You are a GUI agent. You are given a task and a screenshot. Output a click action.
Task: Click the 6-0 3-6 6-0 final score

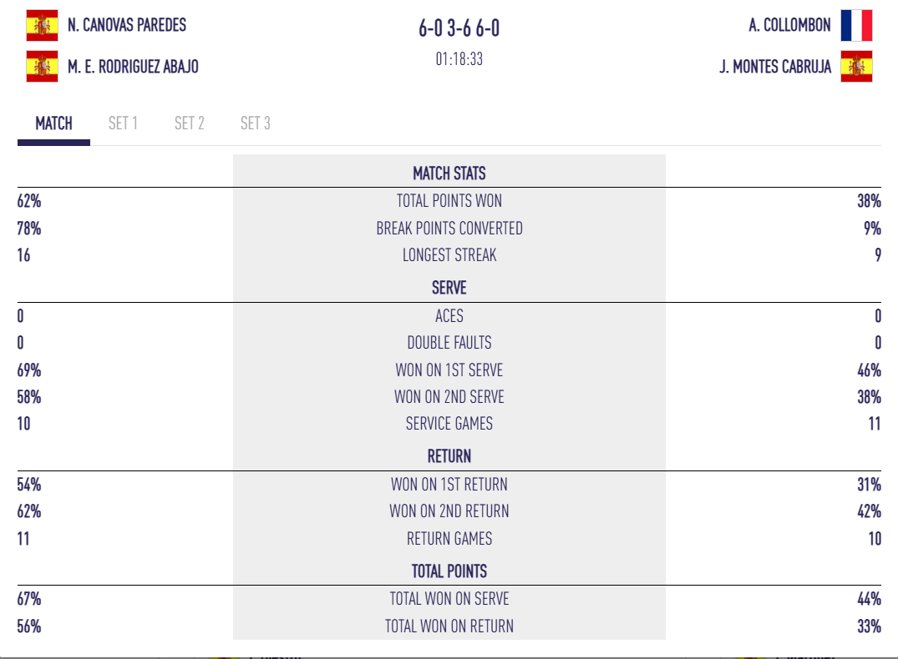click(x=459, y=29)
